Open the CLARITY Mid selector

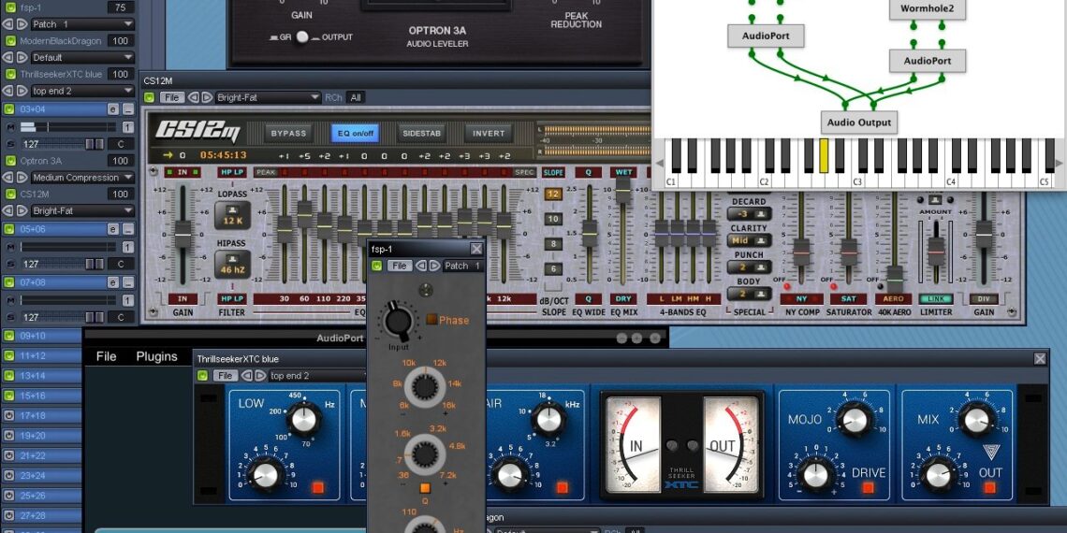point(749,240)
